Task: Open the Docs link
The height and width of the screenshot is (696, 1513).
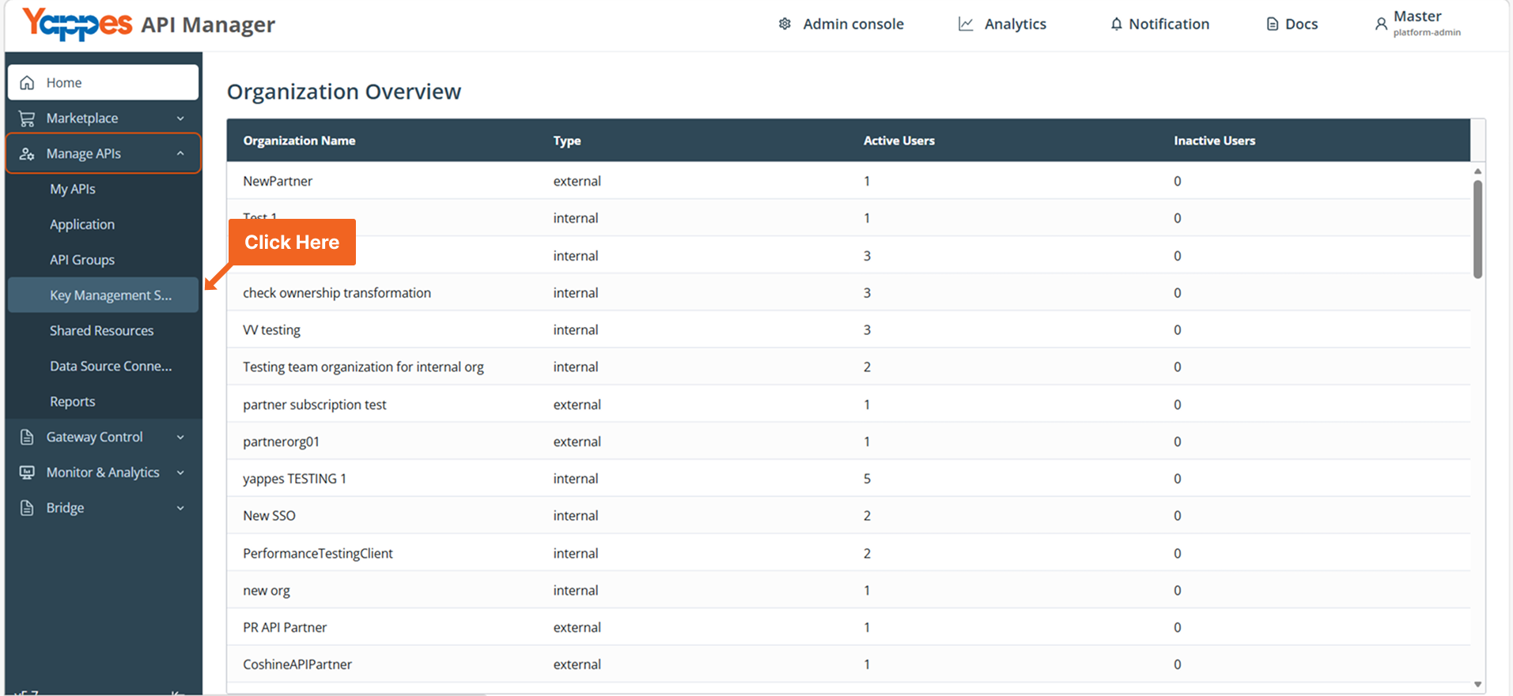Action: tap(1292, 24)
